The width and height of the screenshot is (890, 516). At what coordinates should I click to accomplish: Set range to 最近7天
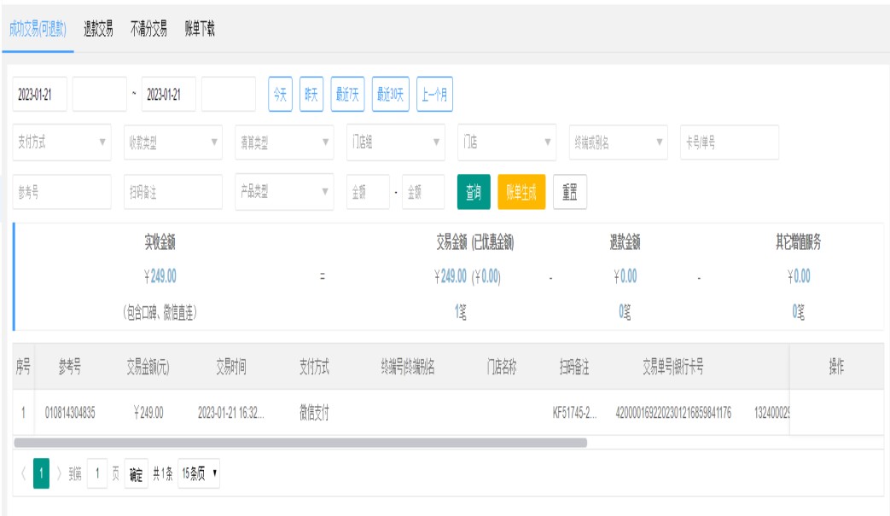pos(347,95)
